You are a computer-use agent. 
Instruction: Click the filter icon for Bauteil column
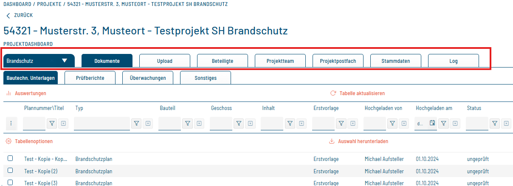(x=187, y=124)
